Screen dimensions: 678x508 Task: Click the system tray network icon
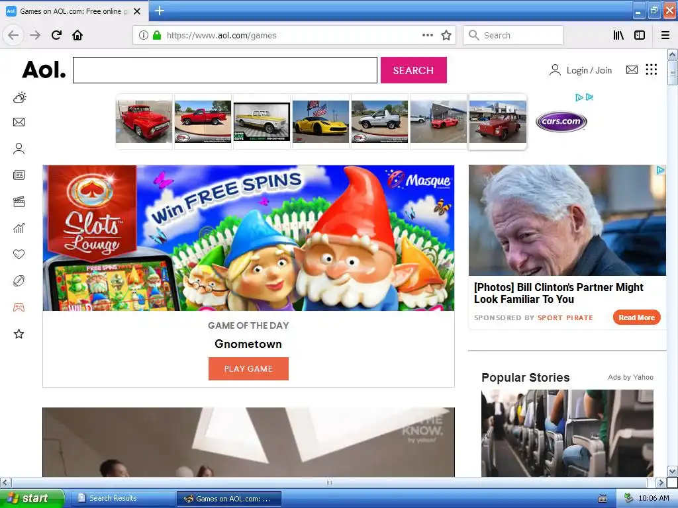629,499
